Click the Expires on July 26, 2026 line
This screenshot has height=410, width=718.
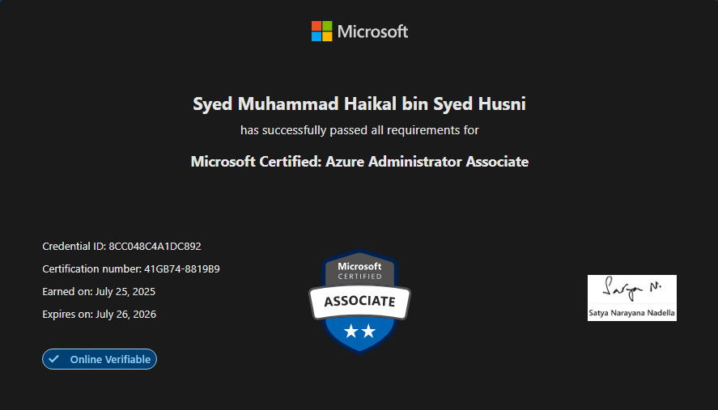click(99, 314)
